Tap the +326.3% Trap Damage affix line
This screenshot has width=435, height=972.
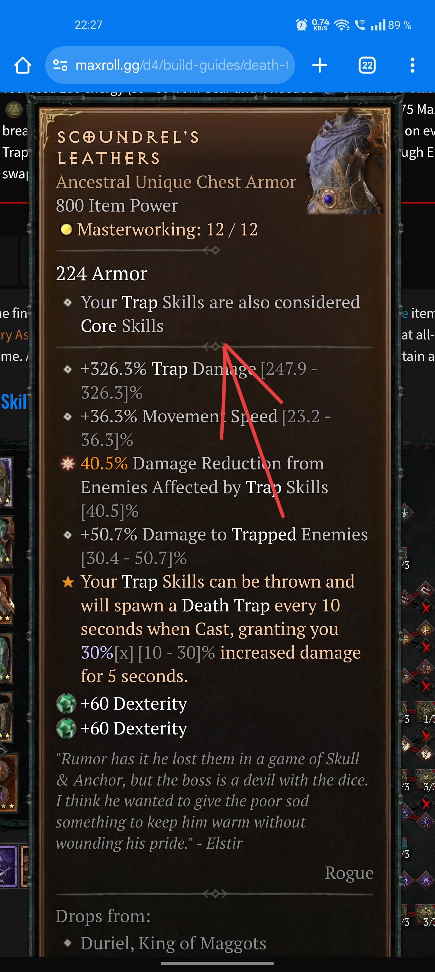click(x=199, y=380)
